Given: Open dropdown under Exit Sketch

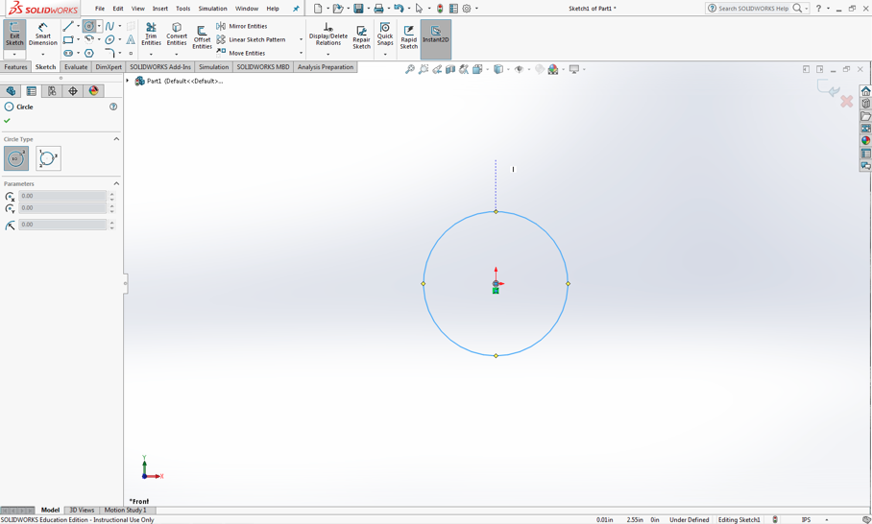Looking at the screenshot, I should (14, 55).
